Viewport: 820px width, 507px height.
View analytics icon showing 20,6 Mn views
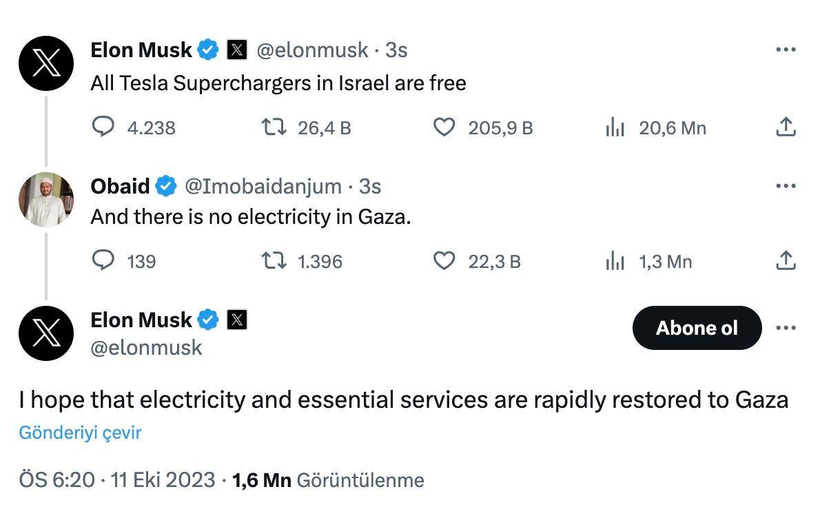[615, 127]
